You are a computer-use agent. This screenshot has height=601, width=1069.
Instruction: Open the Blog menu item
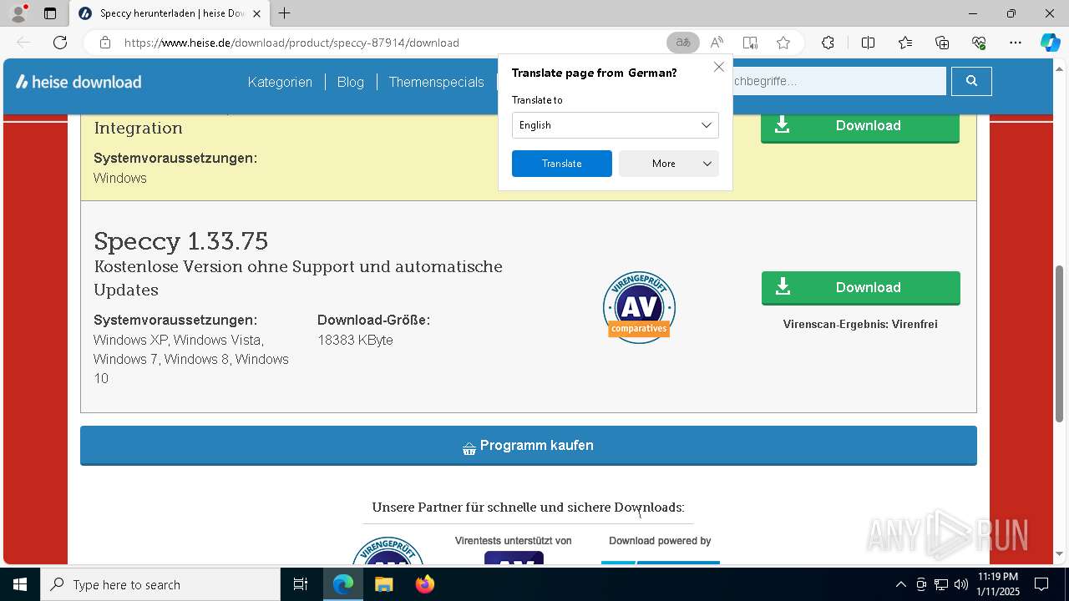(x=351, y=82)
